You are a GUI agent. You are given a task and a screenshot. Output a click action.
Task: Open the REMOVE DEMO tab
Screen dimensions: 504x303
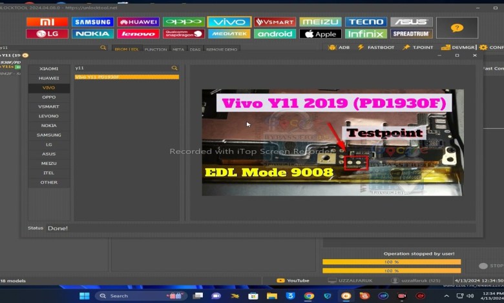(x=222, y=49)
